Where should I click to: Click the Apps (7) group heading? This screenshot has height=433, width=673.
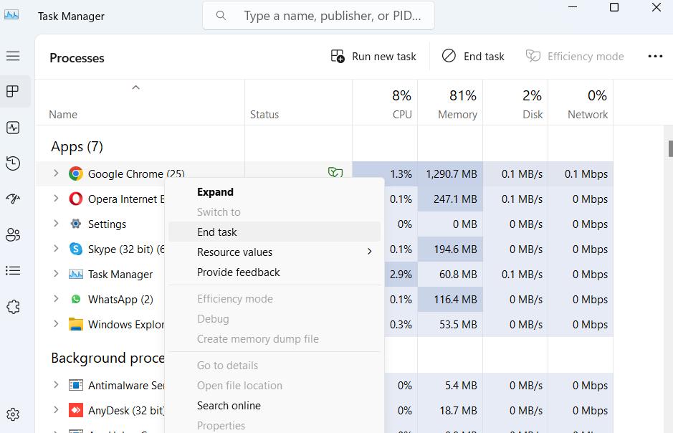pos(77,147)
